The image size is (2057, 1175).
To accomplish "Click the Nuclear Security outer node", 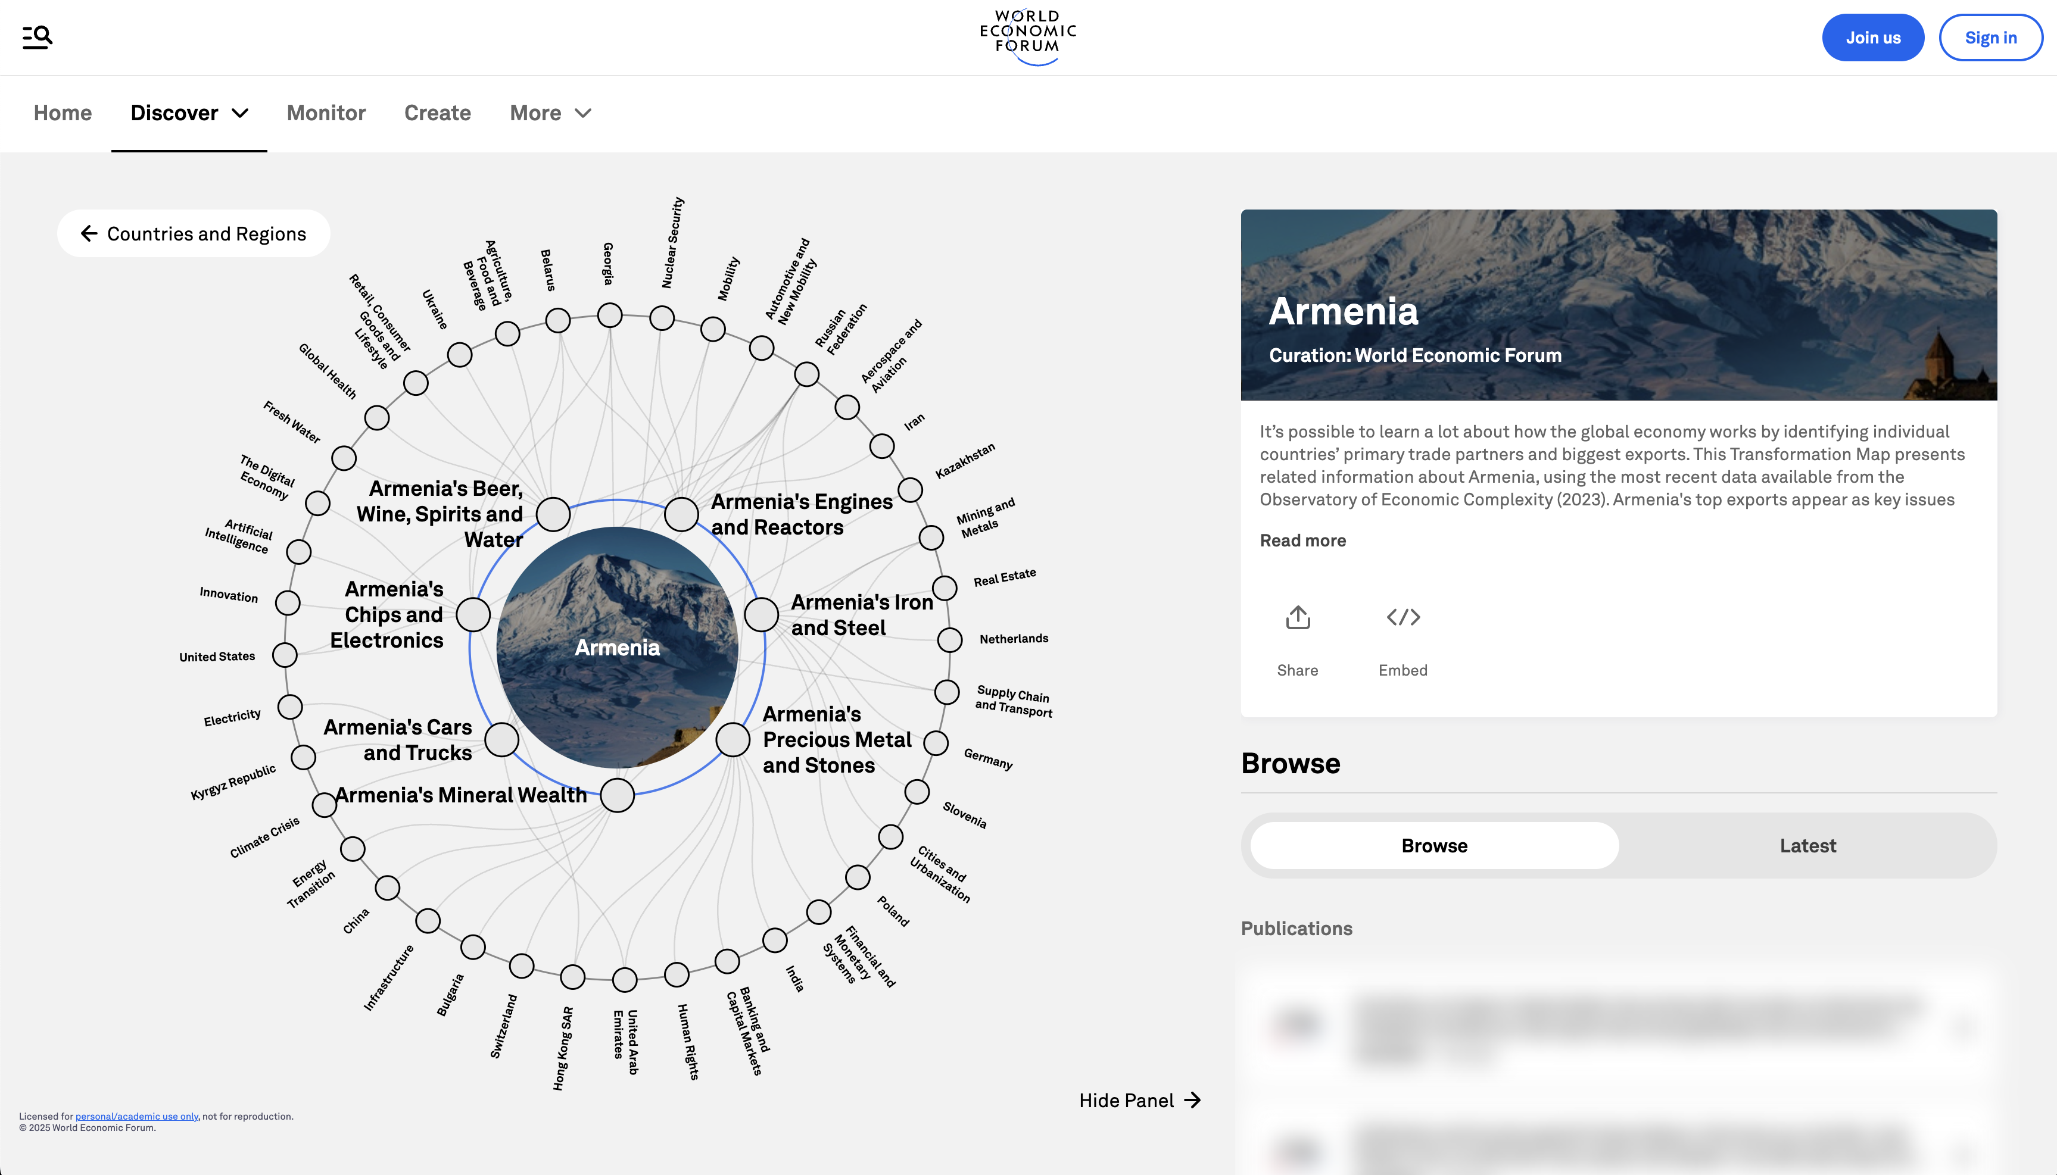I will pos(662,318).
